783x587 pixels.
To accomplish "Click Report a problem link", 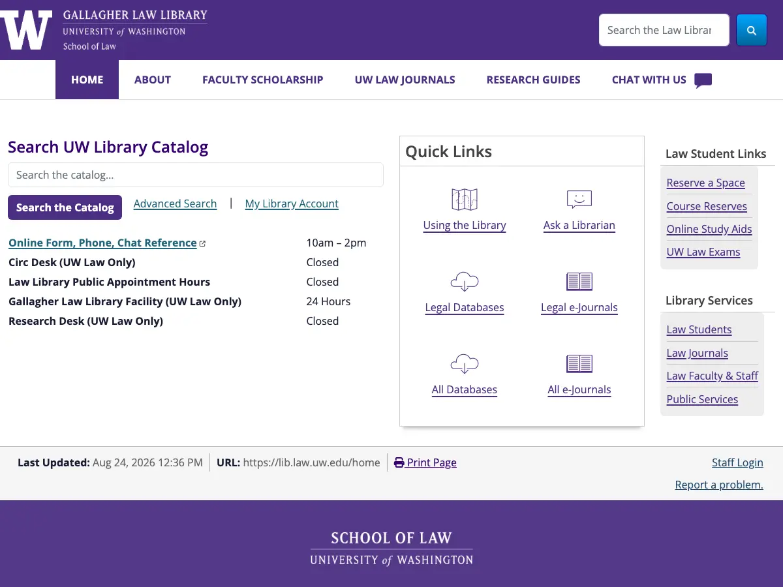I will [x=719, y=485].
